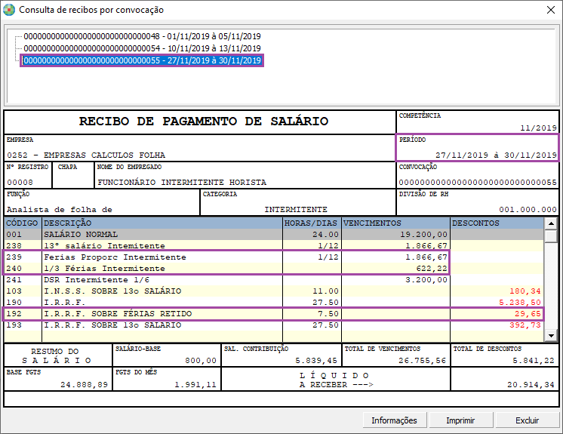This screenshot has width=563, height=434.
Task: Click the função Analista de folha de
Action: coord(60,210)
